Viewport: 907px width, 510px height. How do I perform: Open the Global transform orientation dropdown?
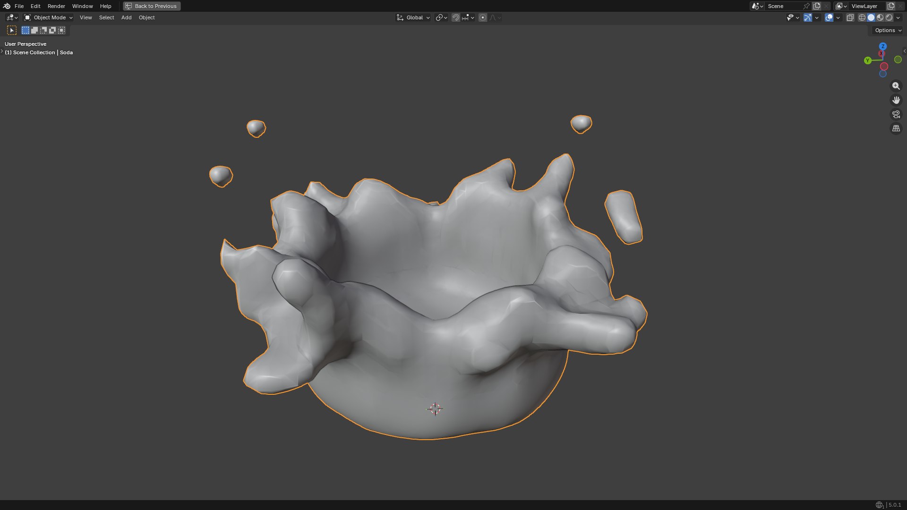[x=413, y=17]
